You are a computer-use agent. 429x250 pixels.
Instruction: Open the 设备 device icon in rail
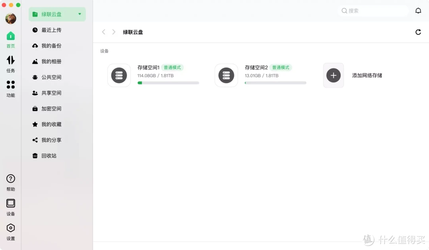coord(11,203)
